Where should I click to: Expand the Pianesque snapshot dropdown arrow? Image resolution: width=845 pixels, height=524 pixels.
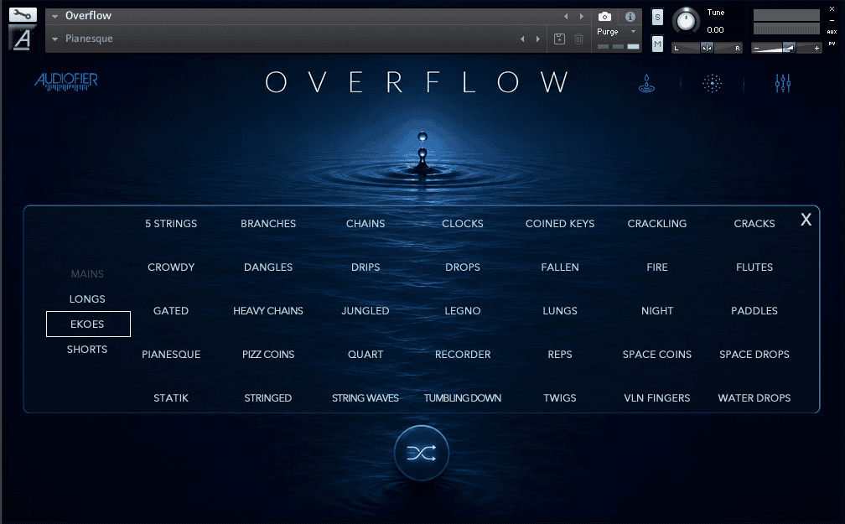pyautogui.click(x=54, y=39)
